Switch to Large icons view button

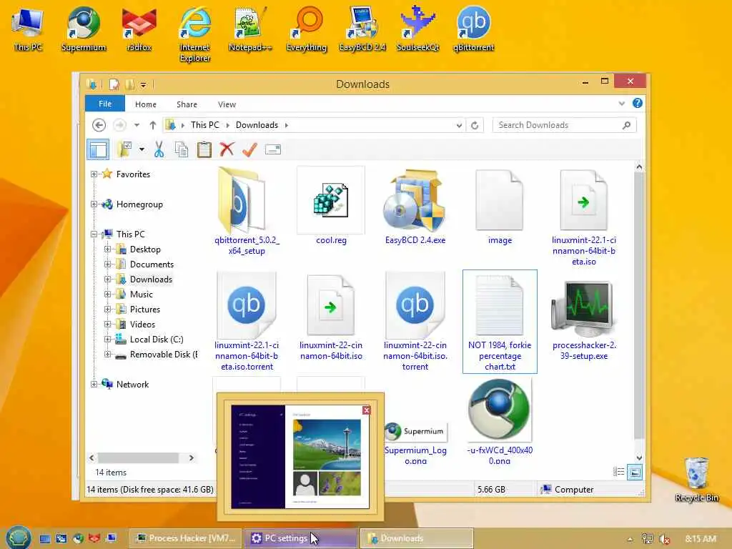(x=635, y=472)
